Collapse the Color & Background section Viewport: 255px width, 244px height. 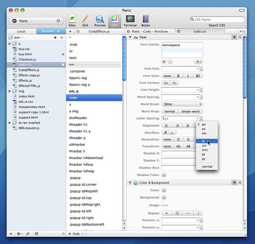pos(130,182)
